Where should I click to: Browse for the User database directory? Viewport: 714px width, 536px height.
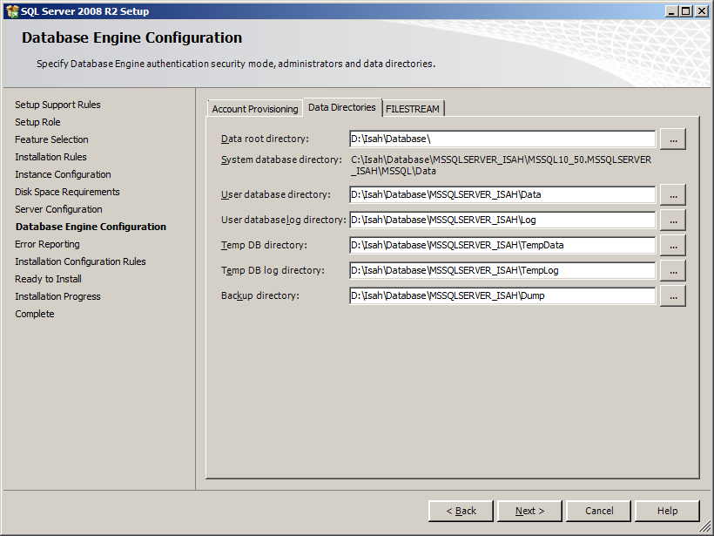click(x=672, y=194)
